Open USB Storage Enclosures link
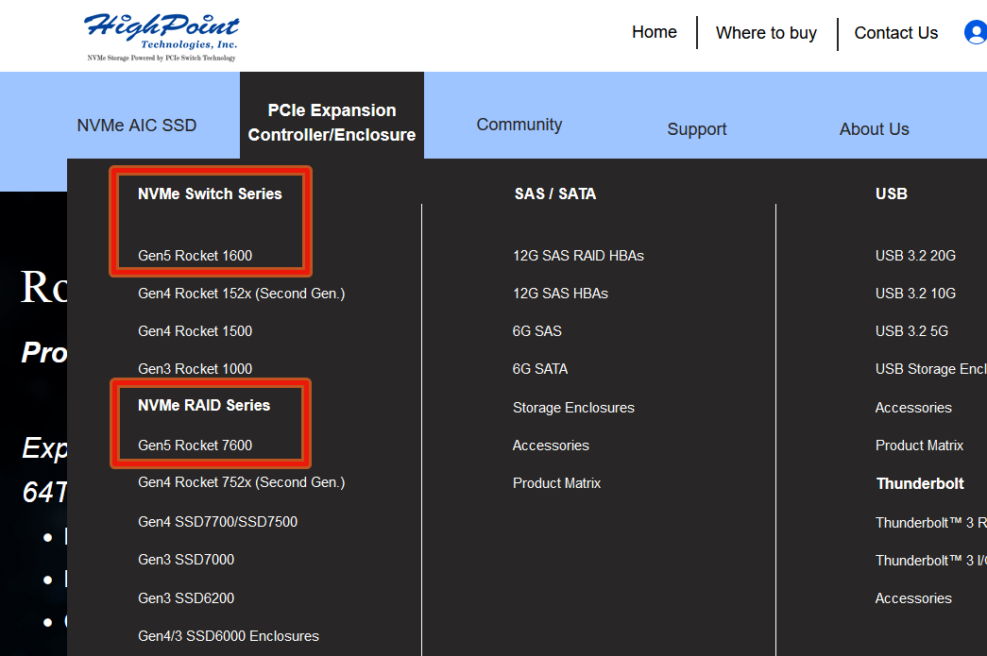Screen dimensions: 987x656 pos(931,368)
